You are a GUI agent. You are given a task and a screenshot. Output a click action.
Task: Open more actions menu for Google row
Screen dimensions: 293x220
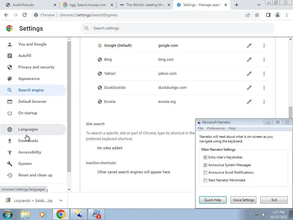(264, 46)
